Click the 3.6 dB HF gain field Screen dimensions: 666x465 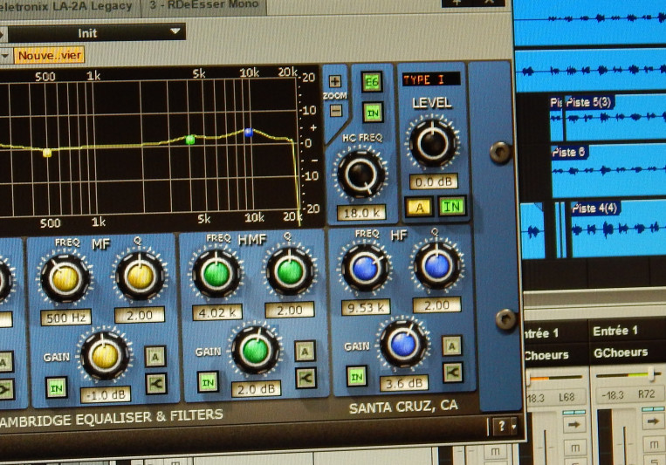[x=404, y=383]
